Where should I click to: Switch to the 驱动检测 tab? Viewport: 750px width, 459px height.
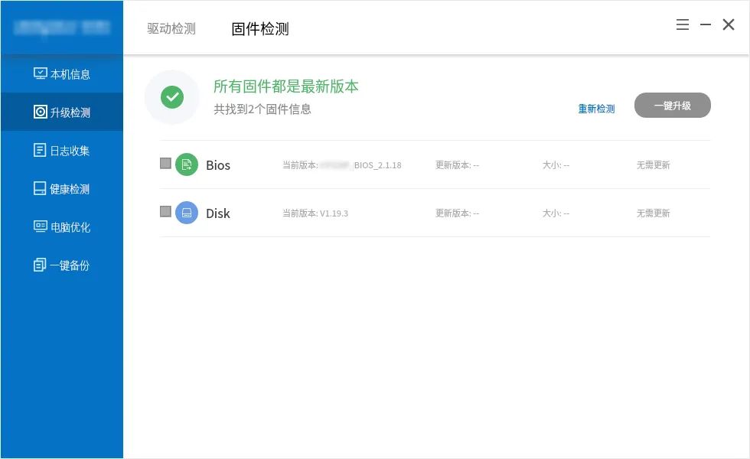click(170, 28)
